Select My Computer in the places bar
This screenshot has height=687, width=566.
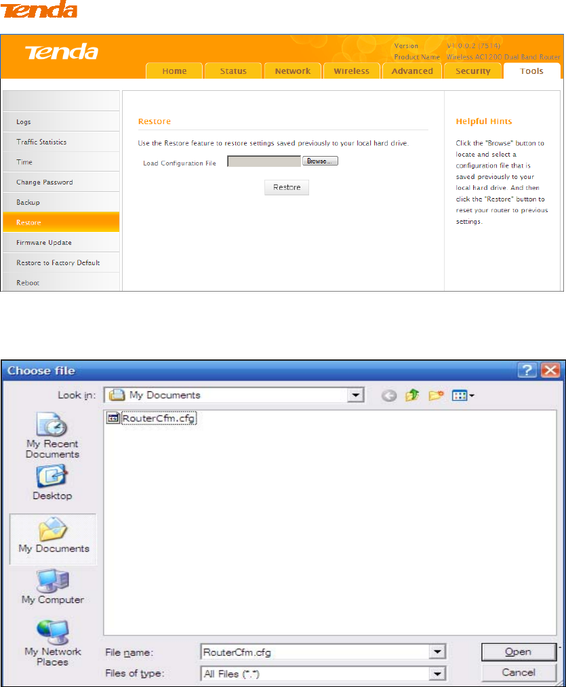click(x=53, y=587)
